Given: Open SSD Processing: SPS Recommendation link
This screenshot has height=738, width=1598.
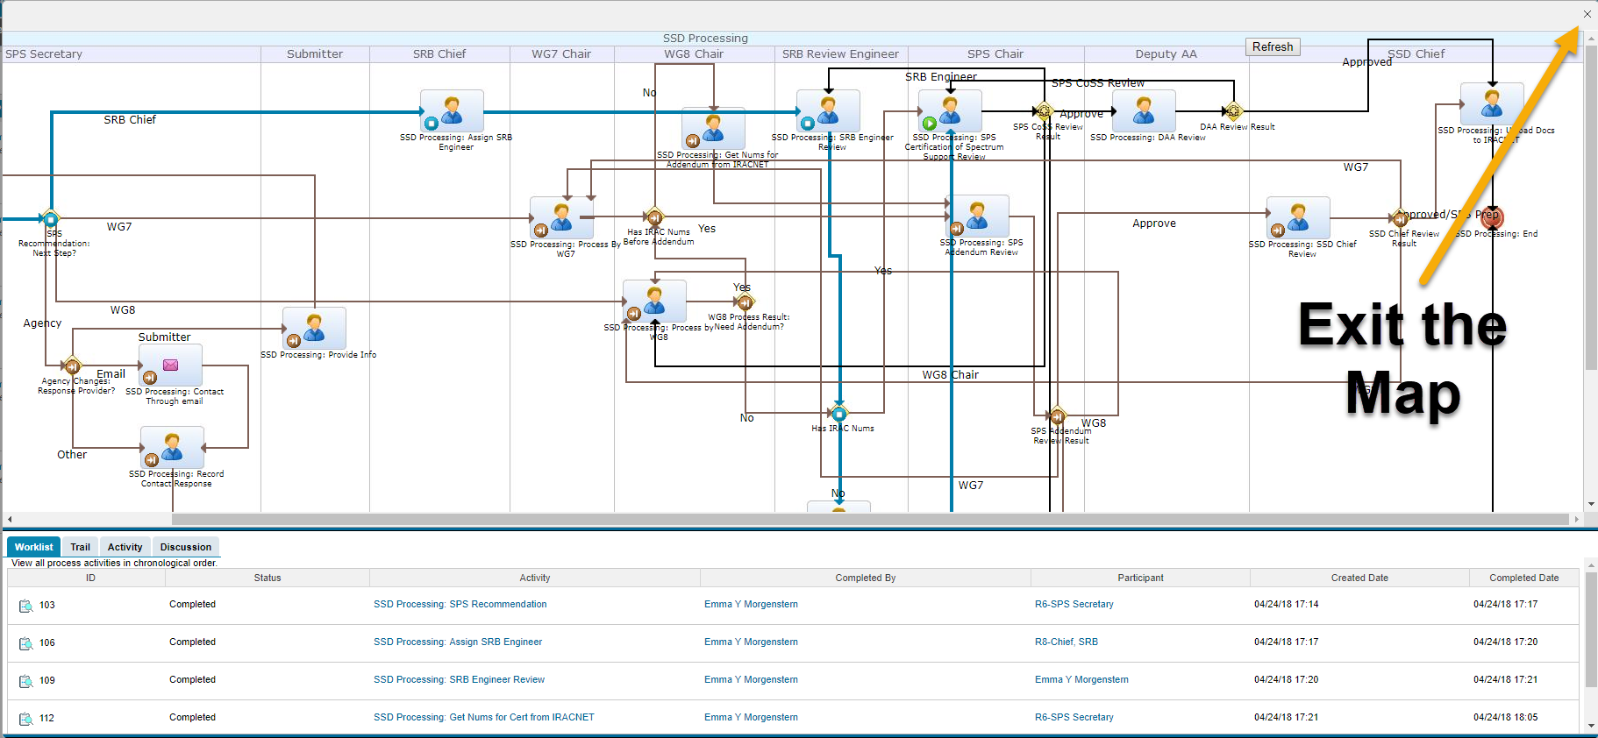Looking at the screenshot, I should coord(460,605).
